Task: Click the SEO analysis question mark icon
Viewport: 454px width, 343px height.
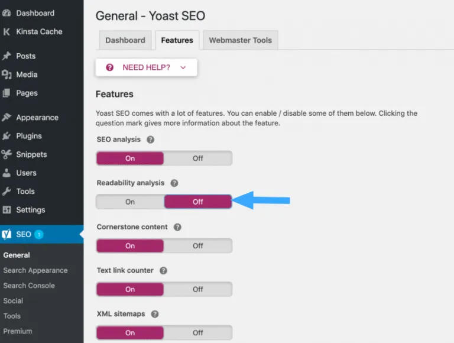Action: [x=150, y=140]
